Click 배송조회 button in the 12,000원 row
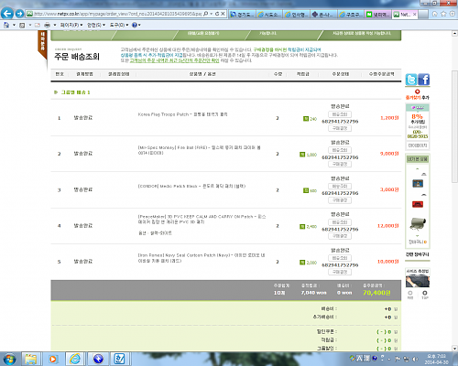The image size is (458, 366). 340,222
